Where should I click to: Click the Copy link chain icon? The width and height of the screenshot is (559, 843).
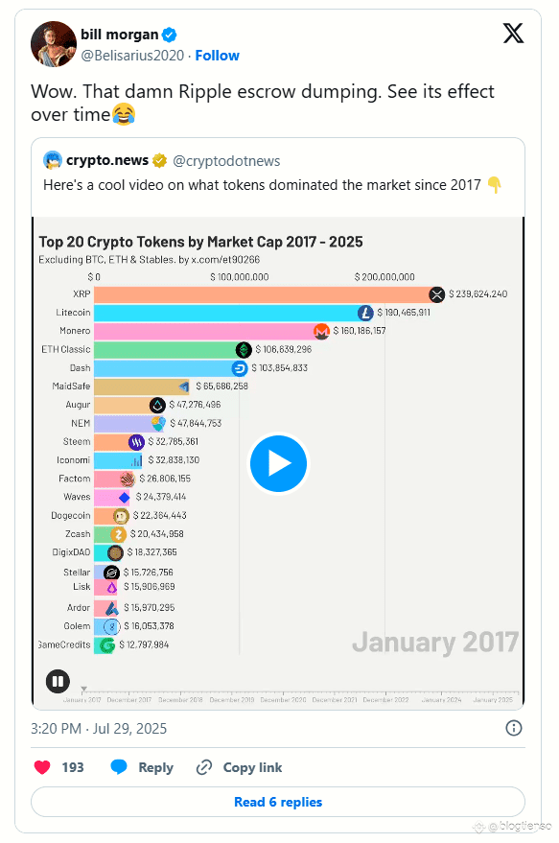click(x=203, y=767)
